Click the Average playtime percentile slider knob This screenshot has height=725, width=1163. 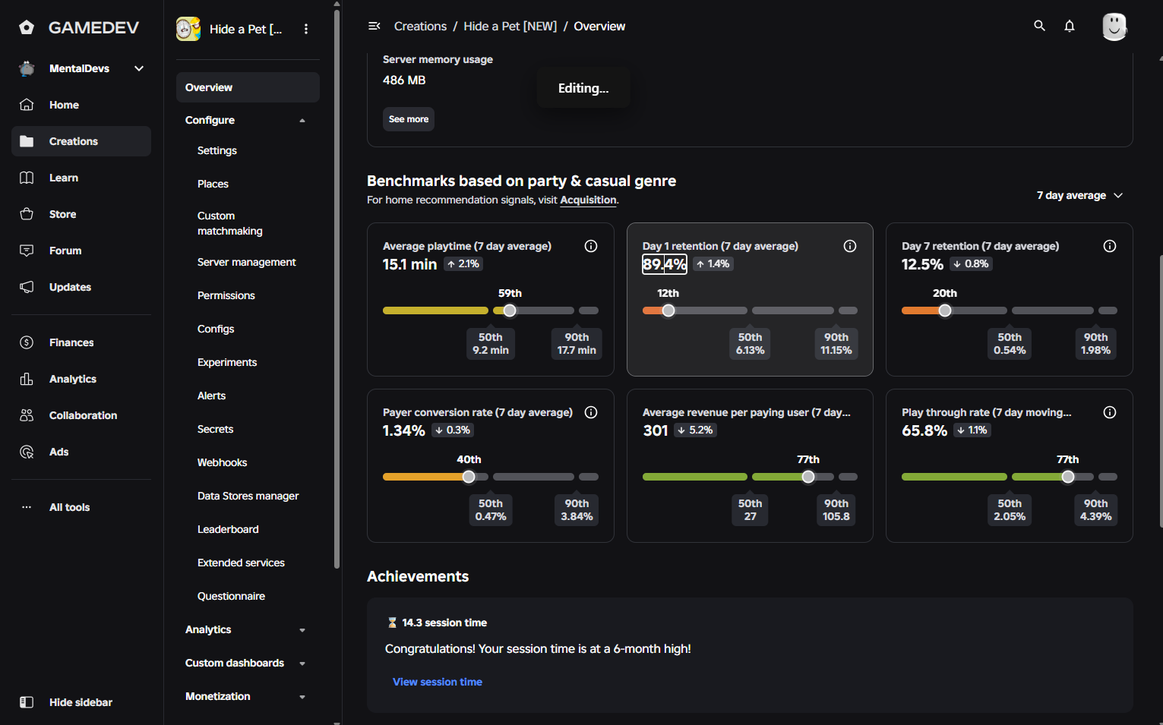click(510, 310)
